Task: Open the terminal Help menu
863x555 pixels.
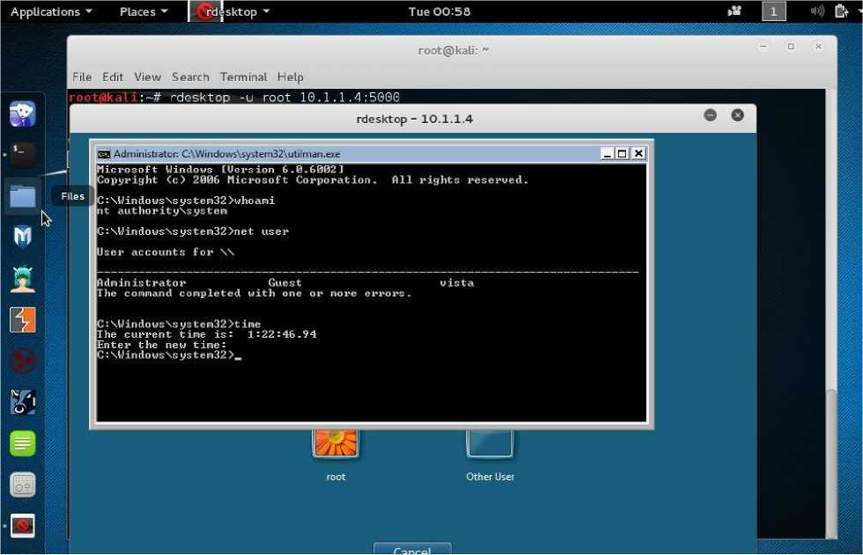Action: pos(290,77)
